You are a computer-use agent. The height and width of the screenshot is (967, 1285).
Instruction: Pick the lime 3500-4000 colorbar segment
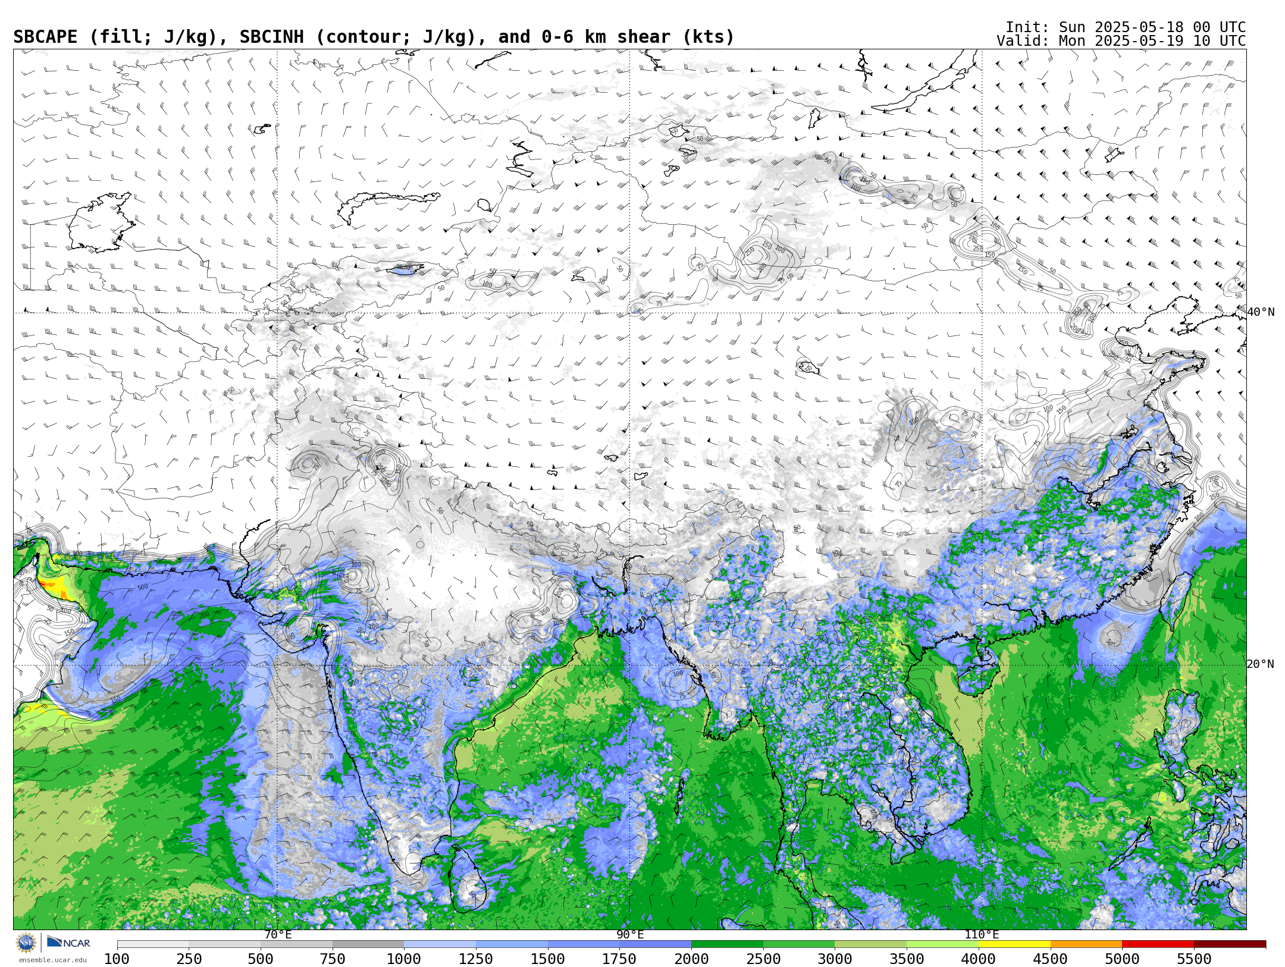pyautogui.click(x=942, y=944)
